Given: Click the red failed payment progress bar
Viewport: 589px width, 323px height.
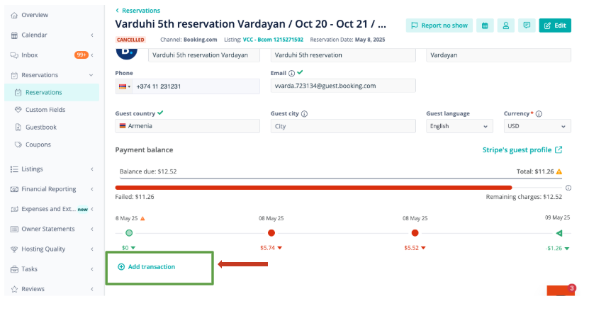Looking at the screenshot, I should tap(314, 188).
